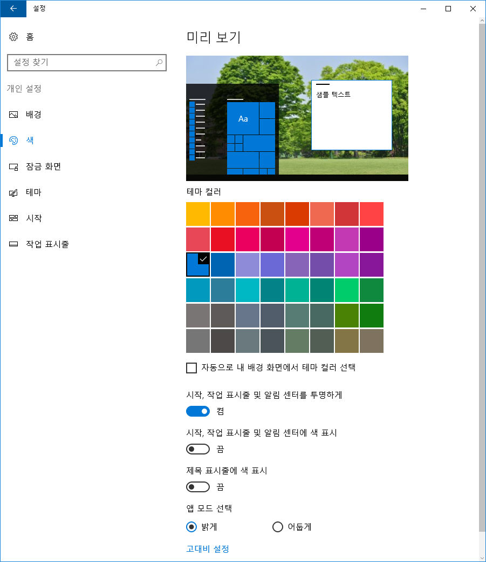486x562 pixels.
Task: Check 자동으로 내 배경 화면에서 테마 컬러 선택
Action: (x=191, y=368)
